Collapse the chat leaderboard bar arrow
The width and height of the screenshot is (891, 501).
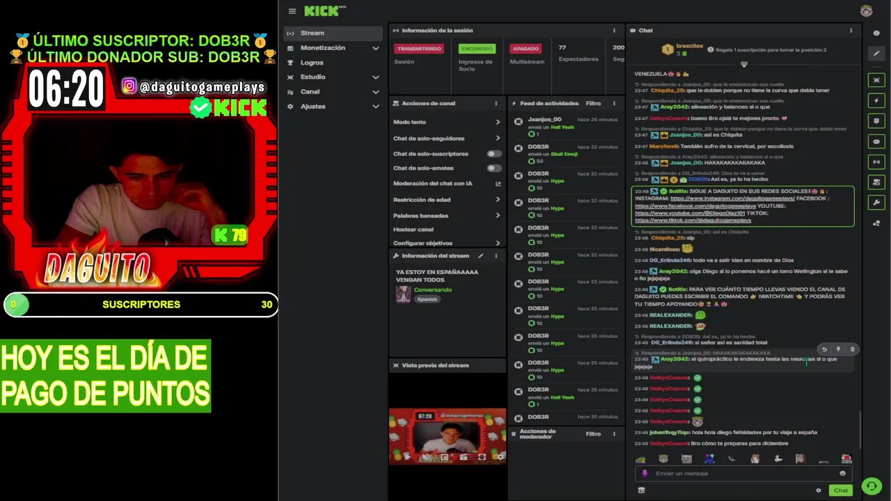743,65
